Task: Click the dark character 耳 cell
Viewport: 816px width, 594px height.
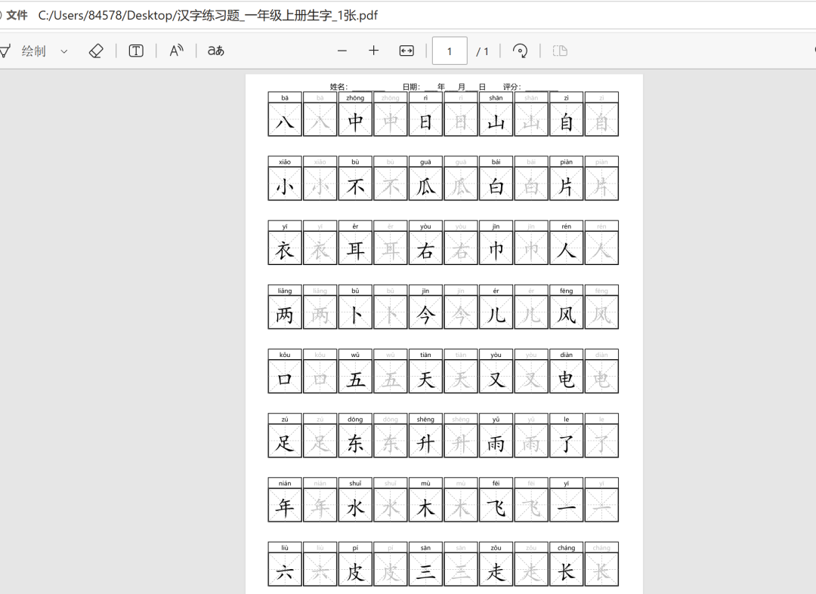Action: point(355,248)
